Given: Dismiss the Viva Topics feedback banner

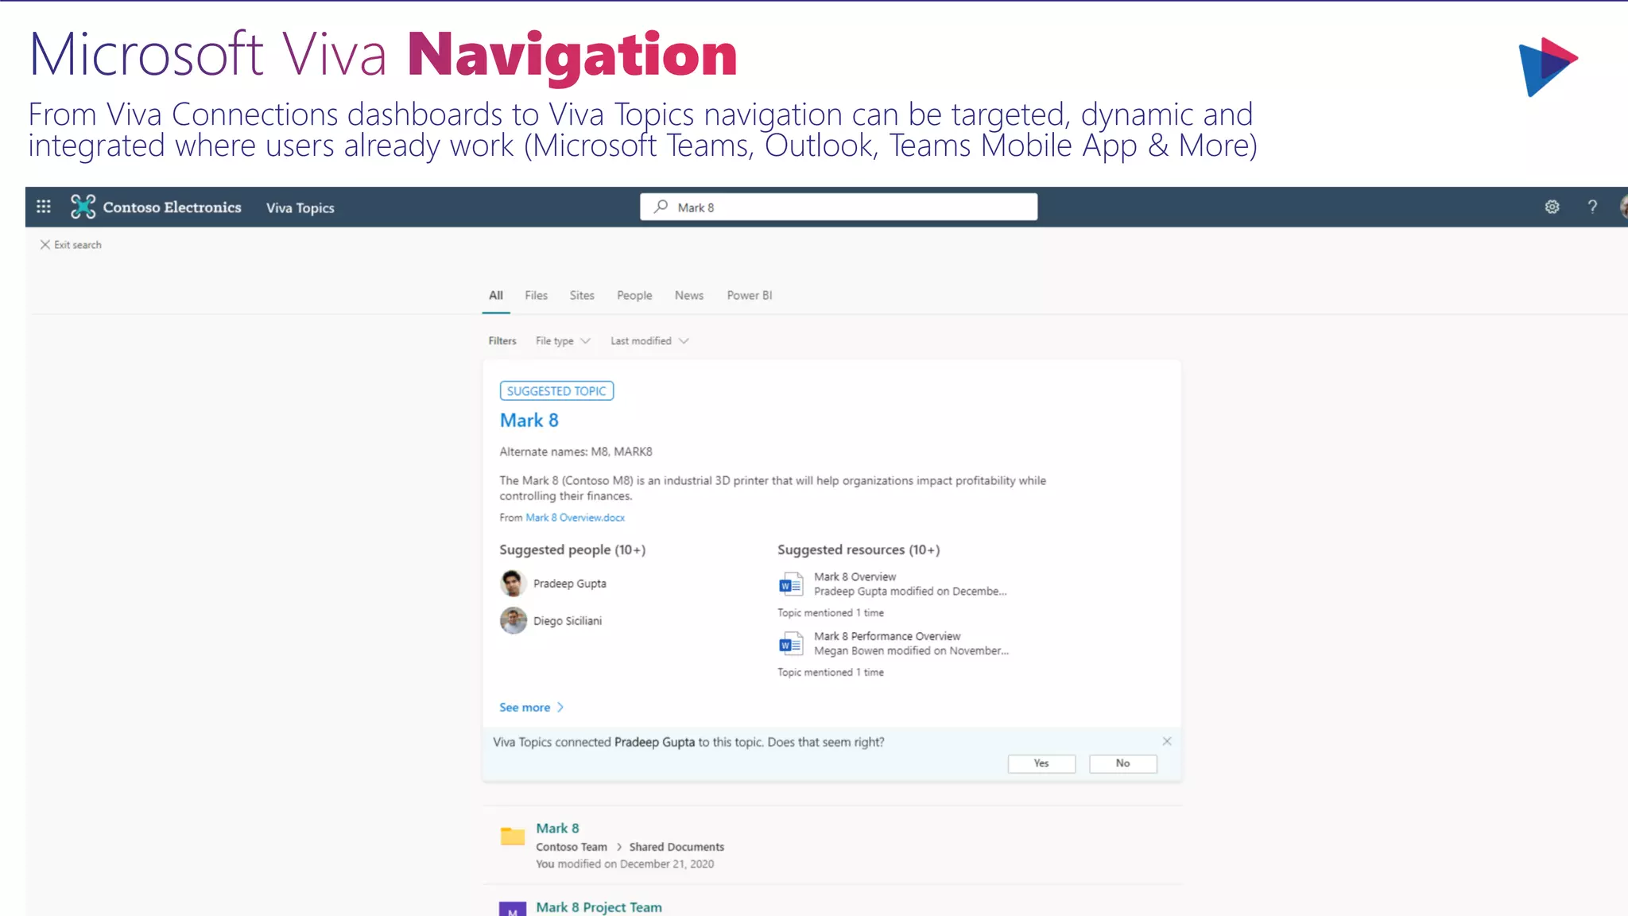Looking at the screenshot, I should coord(1167,741).
